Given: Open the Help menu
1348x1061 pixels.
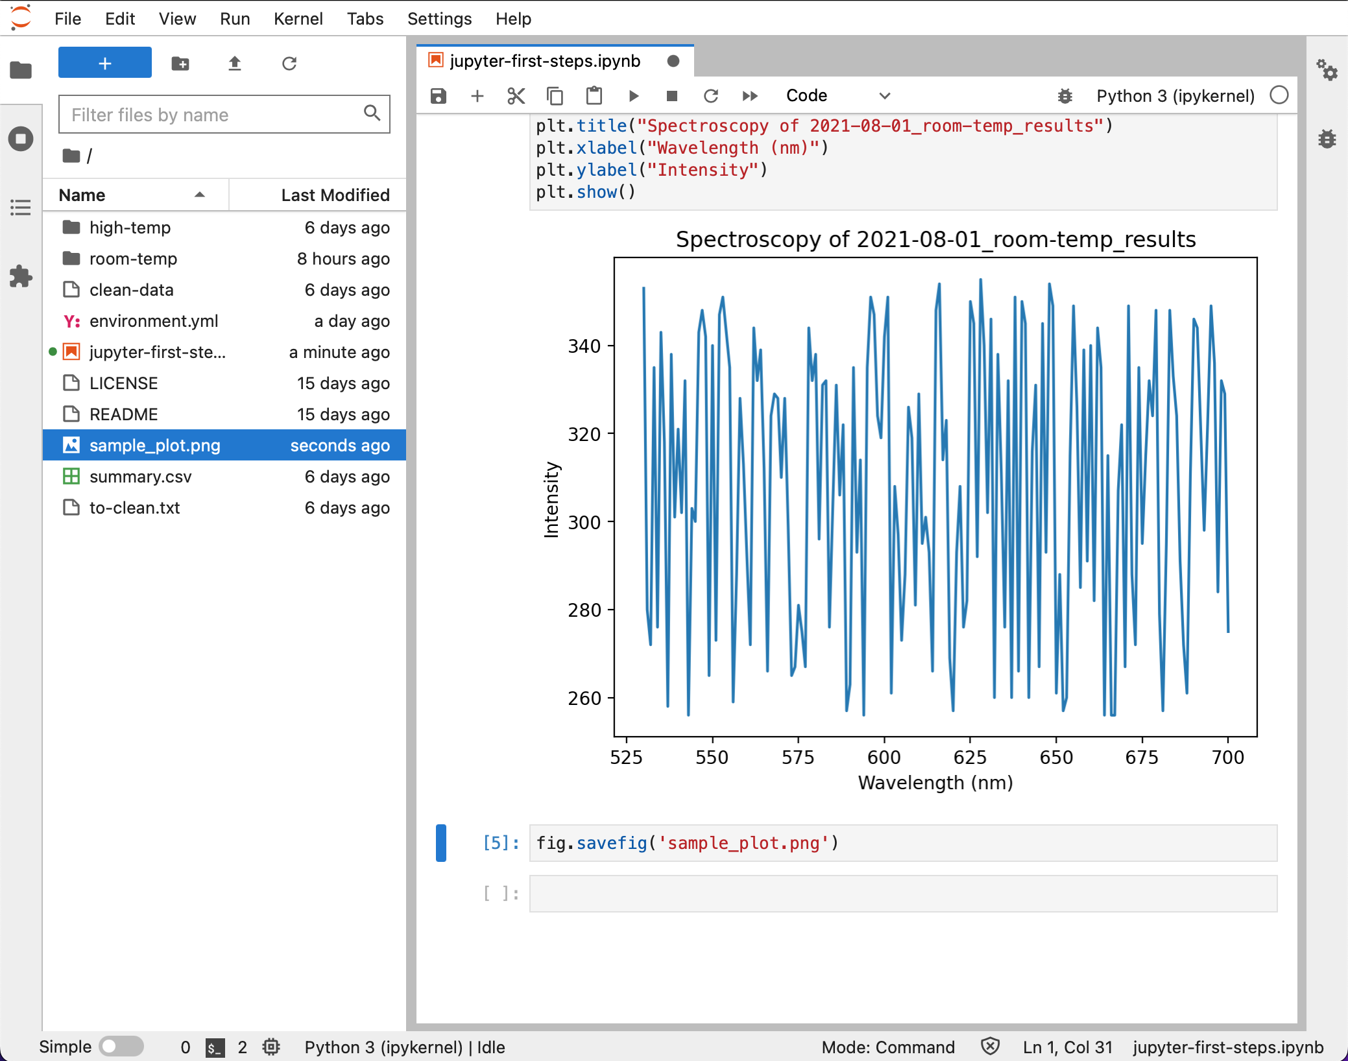Looking at the screenshot, I should click(x=513, y=19).
